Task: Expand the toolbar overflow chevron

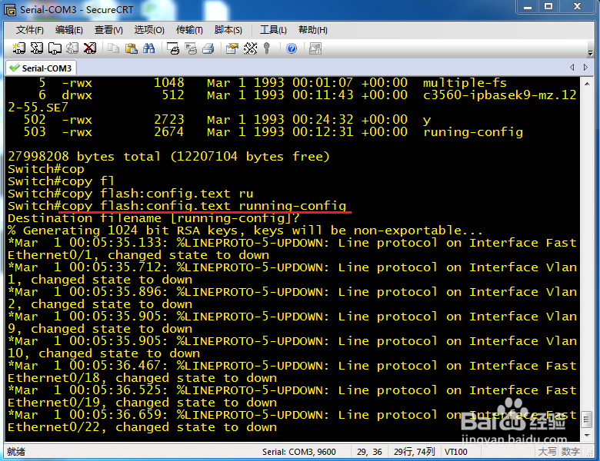Action: pos(590,53)
